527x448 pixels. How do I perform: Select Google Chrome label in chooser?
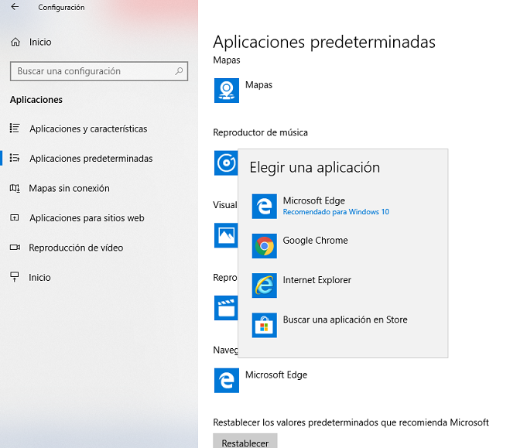point(315,241)
